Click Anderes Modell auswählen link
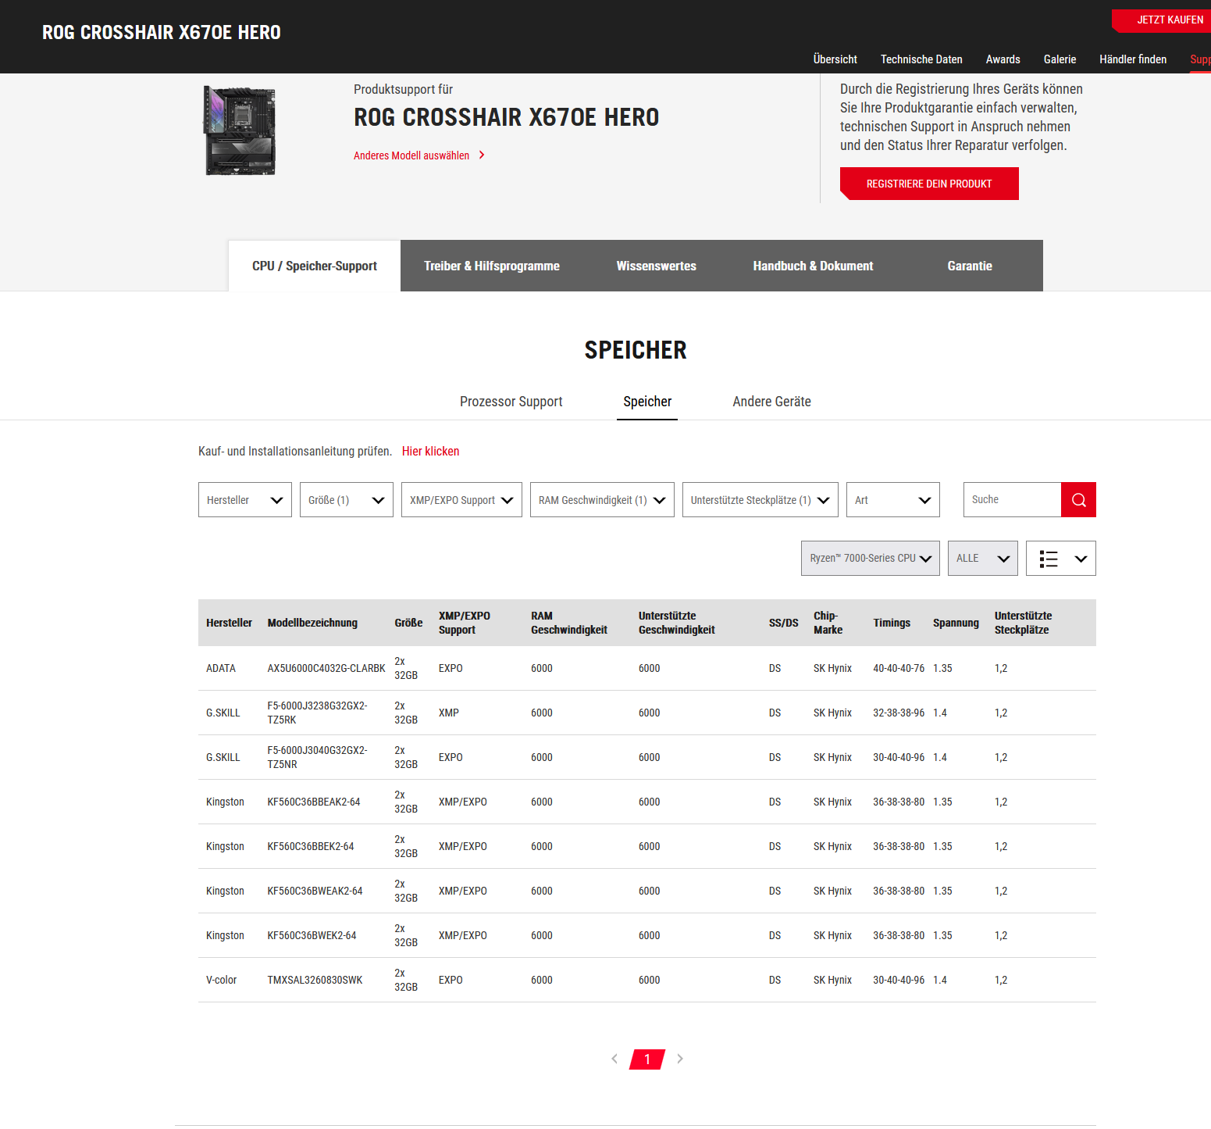The image size is (1211, 1129). (x=411, y=155)
